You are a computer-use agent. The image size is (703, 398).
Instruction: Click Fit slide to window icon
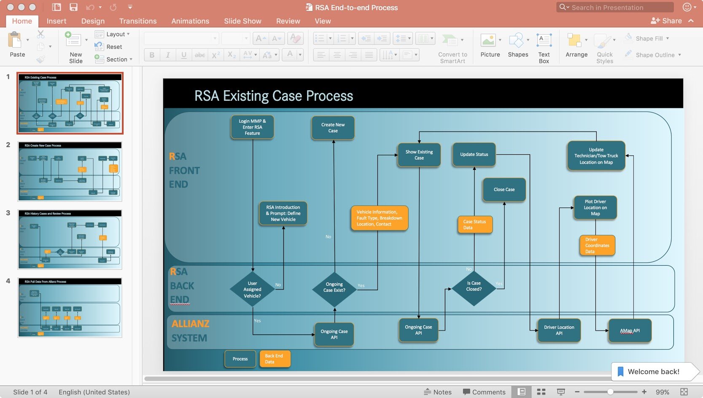(x=684, y=392)
